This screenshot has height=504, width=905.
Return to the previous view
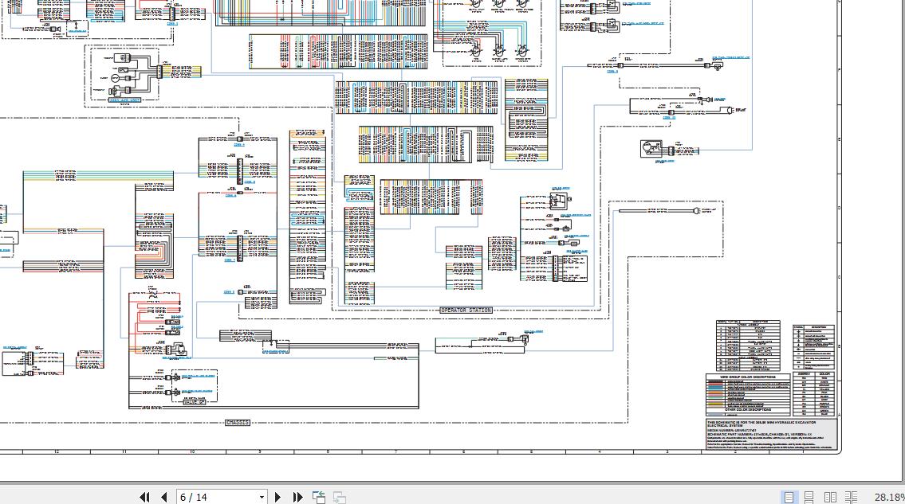(x=319, y=497)
